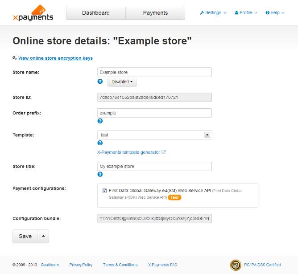Open the Disabled status dropdown
Screen dimensions: 298x274
[x=122, y=82]
